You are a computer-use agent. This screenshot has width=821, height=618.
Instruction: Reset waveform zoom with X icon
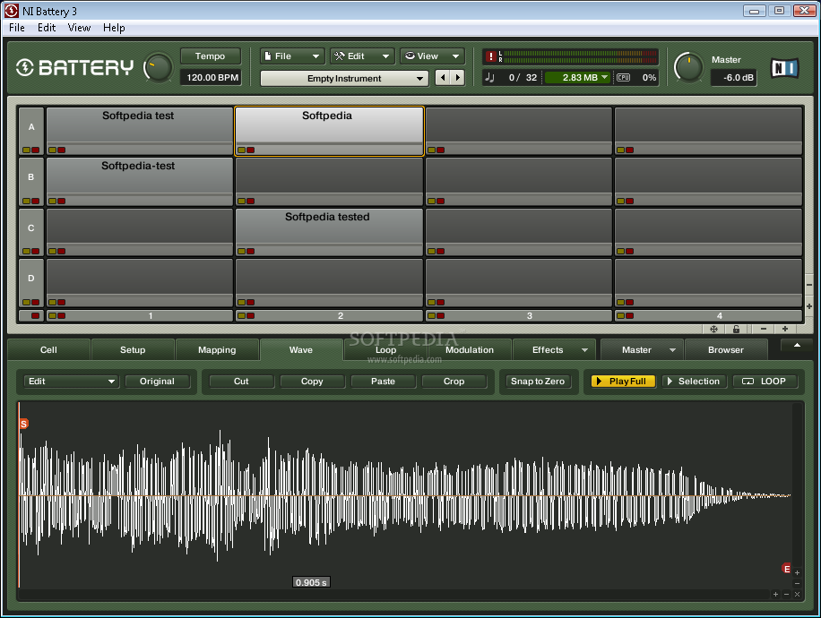pos(797,594)
